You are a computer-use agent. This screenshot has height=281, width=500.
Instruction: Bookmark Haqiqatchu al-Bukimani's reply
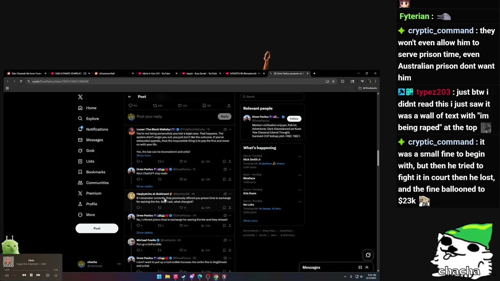(224, 207)
